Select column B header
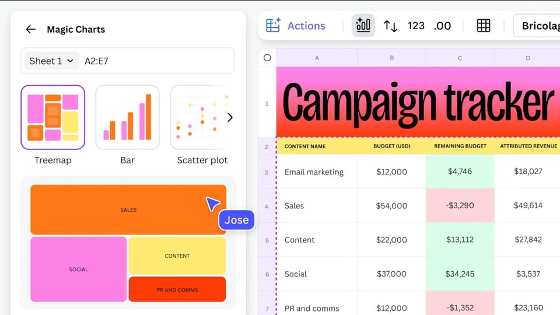The width and height of the screenshot is (560, 315). point(392,58)
